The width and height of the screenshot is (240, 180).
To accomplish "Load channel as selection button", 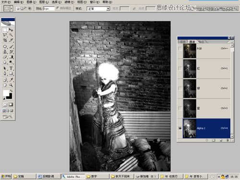I will [x=207, y=140].
